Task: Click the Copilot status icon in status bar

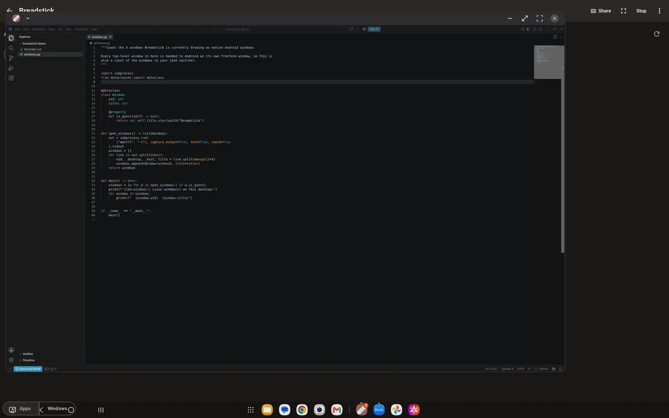Action: tap(554, 369)
